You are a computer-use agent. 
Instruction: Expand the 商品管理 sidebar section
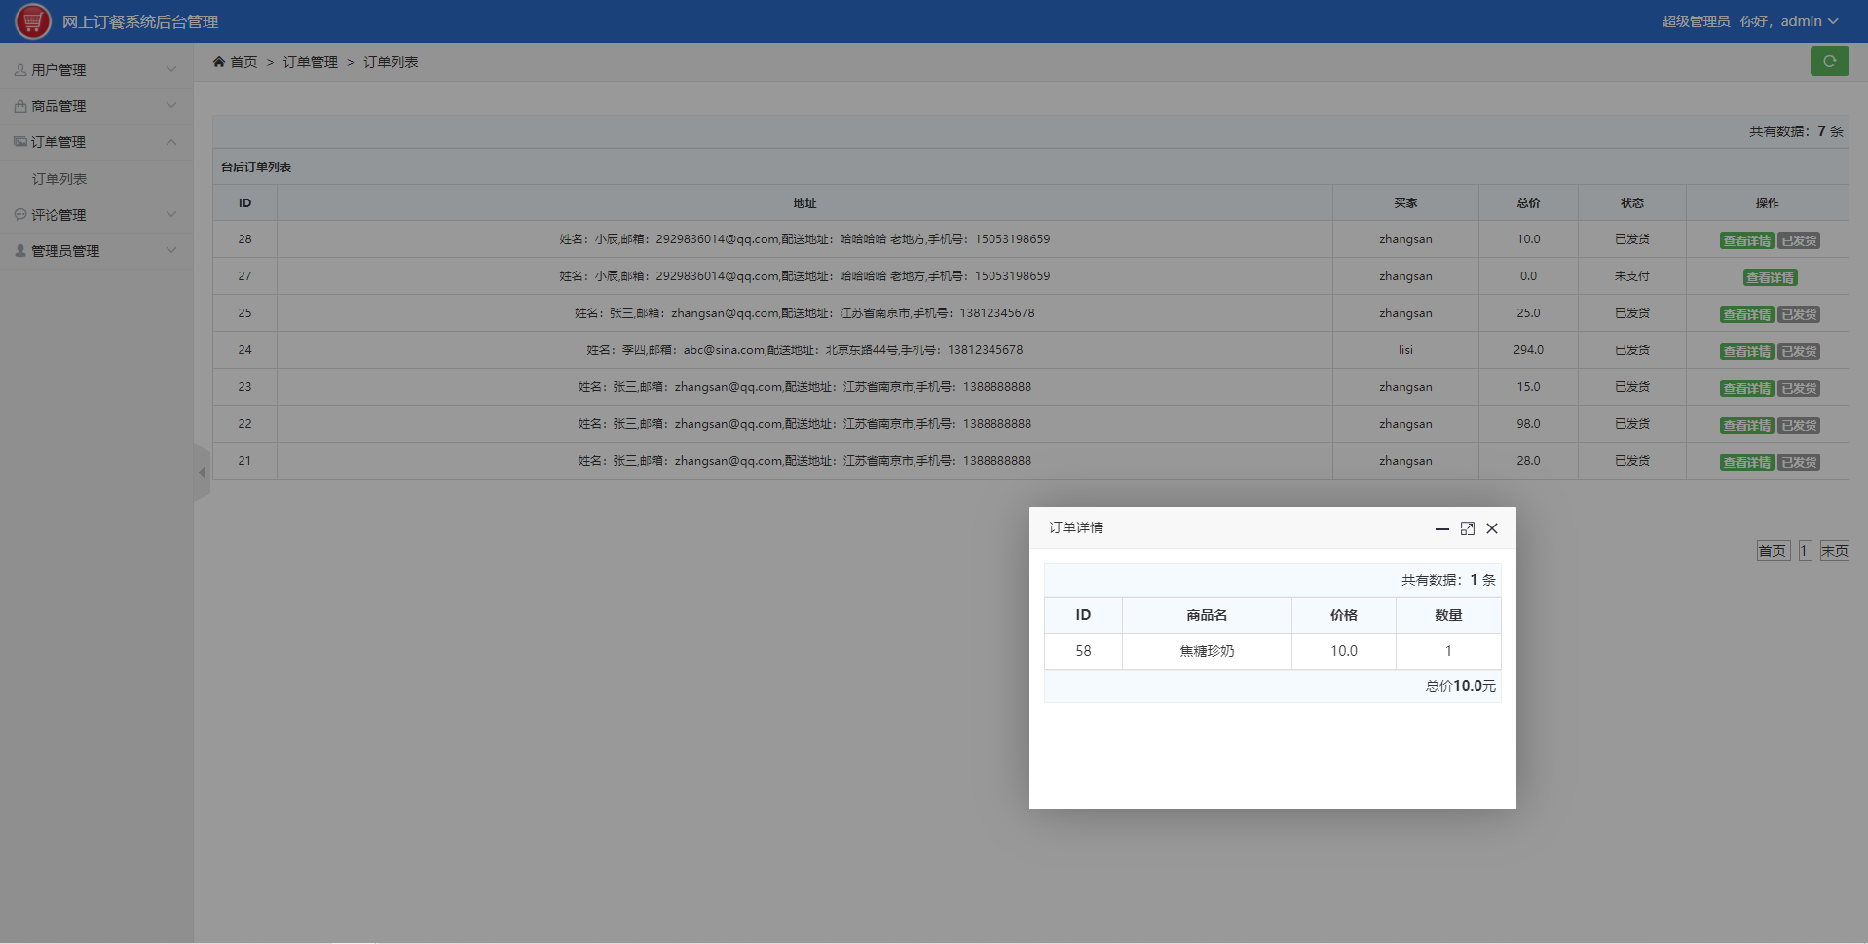(95, 106)
